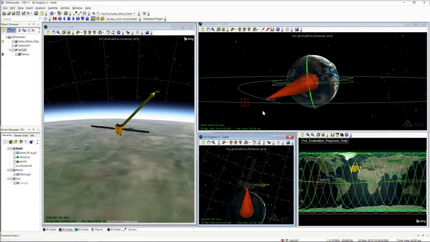The image size is (430, 242).
Task: Click the magnifier zoom tool in 3D Graphics 1
Action: click(213, 30)
